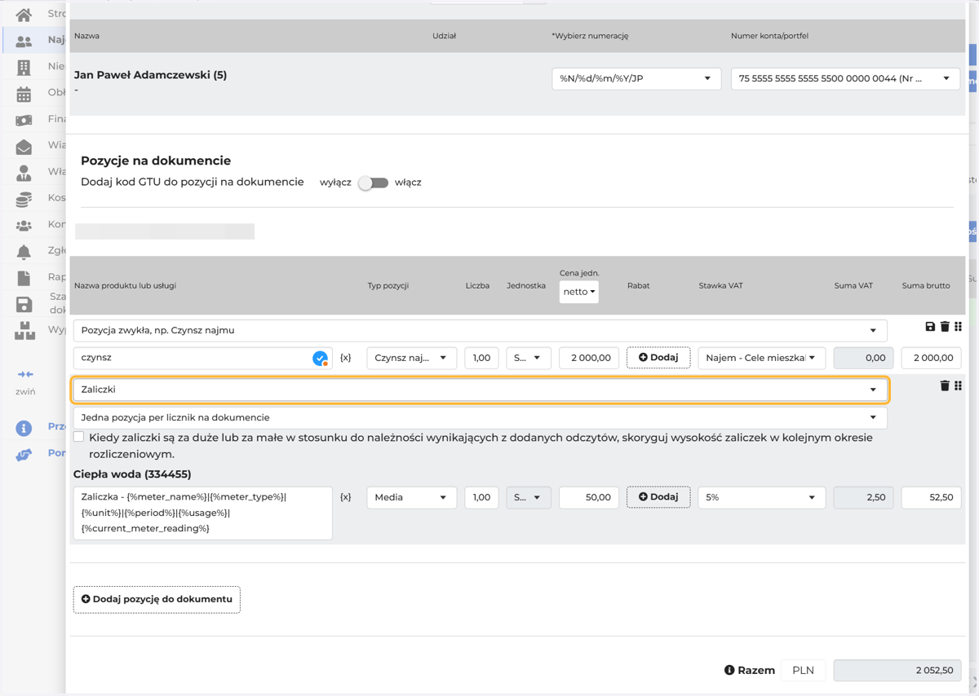Insert variable {x} next to Zaliczka template field
This screenshot has height=696, width=979.
(346, 497)
